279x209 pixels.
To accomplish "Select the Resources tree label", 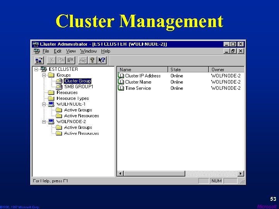I will [x=67, y=93].
